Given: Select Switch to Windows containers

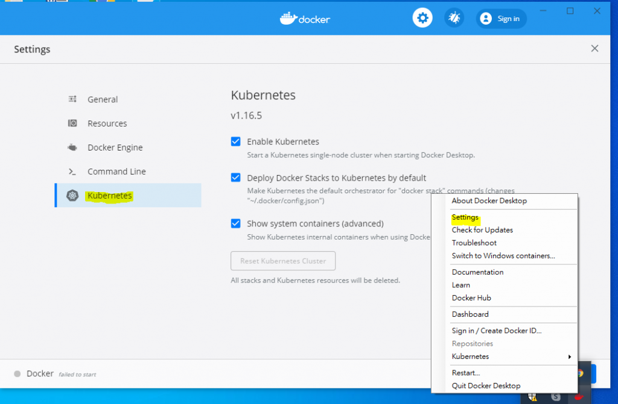Looking at the screenshot, I should [x=503, y=256].
